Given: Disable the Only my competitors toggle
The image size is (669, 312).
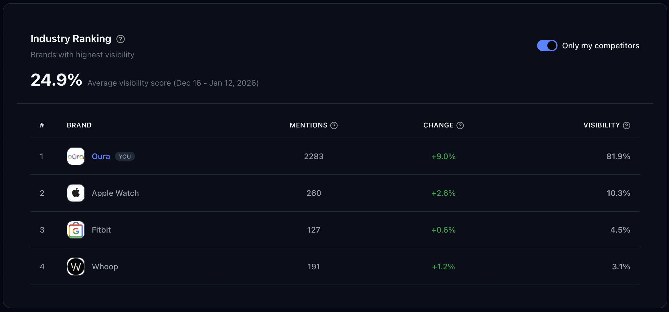Looking at the screenshot, I should coord(547,45).
